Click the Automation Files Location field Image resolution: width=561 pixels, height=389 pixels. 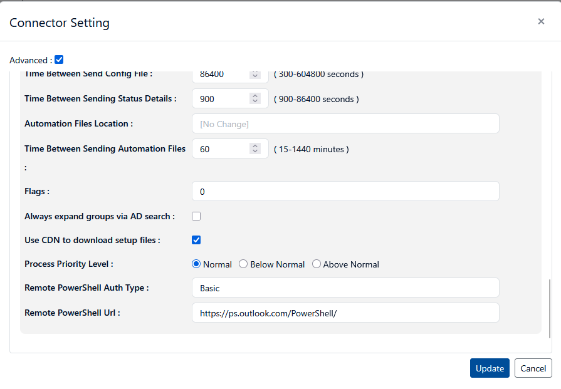click(x=345, y=124)
